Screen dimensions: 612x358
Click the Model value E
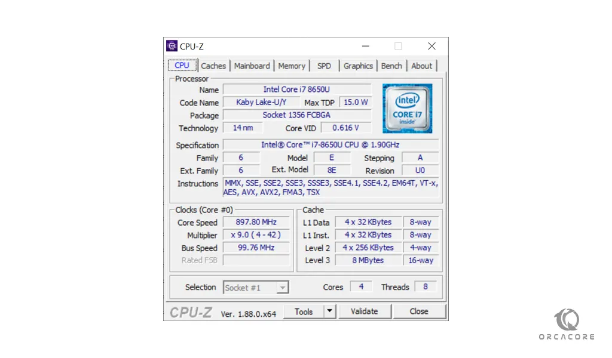coord(332,158)
